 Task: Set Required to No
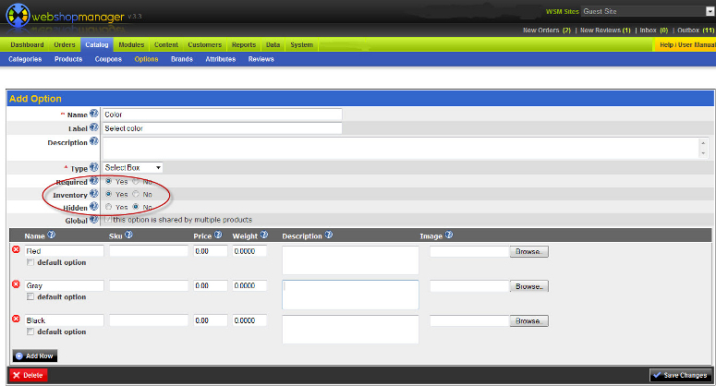136,181
